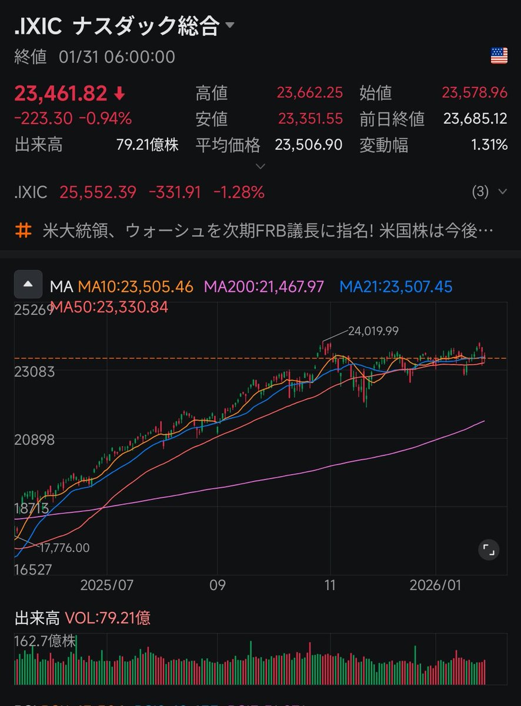Viewport: 521px width, 706px height.
Task: Tap the -1.28% change in secondary row
Action: pyautogui.click(x=239, y=192)
